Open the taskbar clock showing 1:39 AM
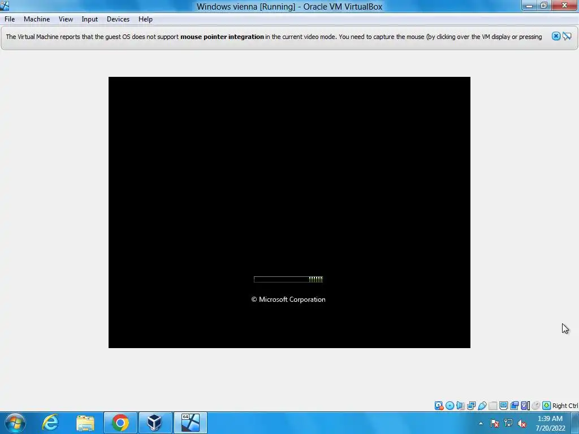Image resolution: width=579 pixels, height=434 pixels. (550, 423)
